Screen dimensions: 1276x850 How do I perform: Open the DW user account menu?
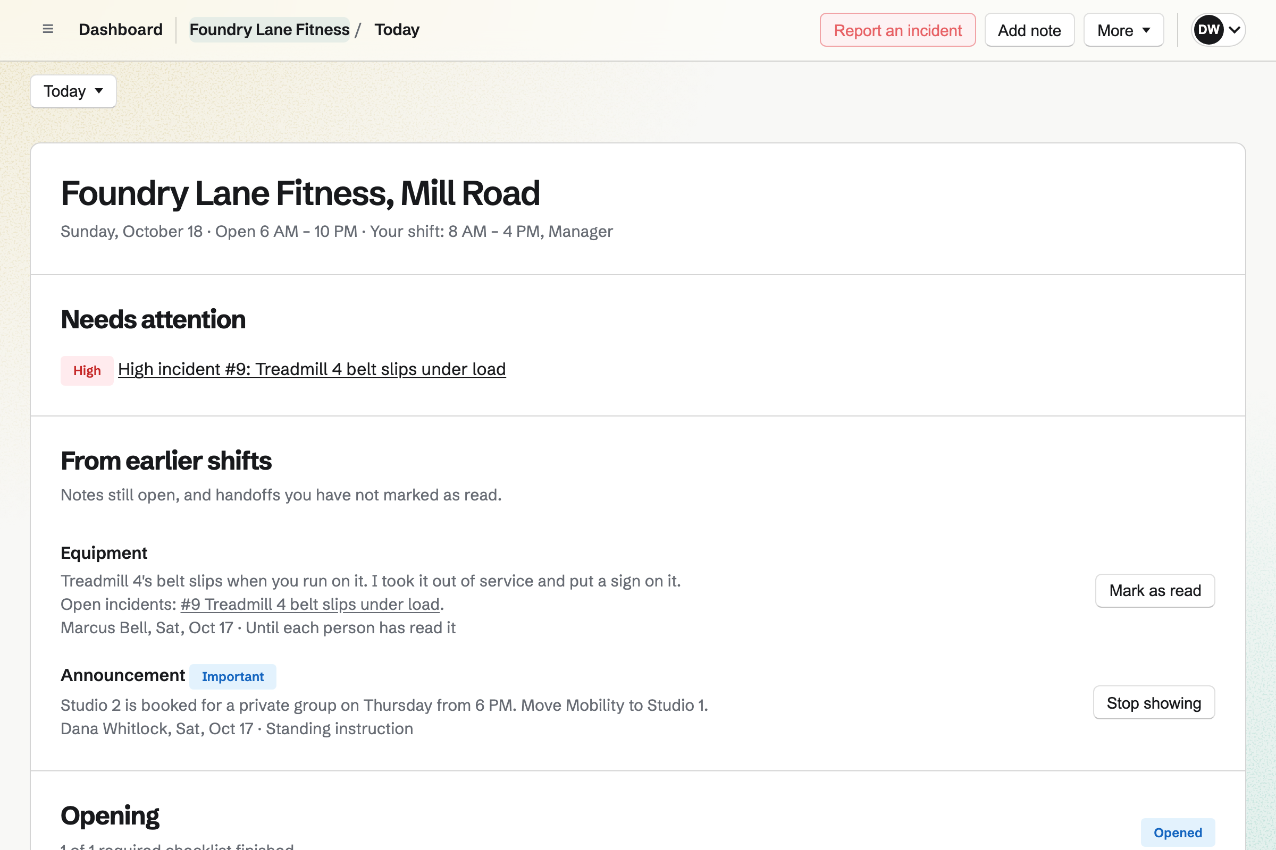tap(1218, 30)
